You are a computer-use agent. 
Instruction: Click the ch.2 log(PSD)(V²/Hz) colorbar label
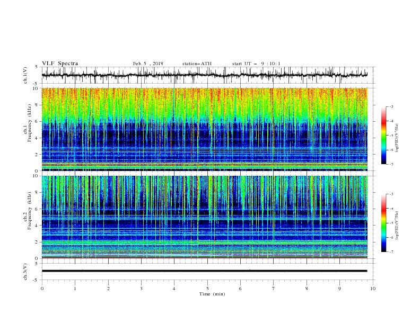[x=397, y=225]
